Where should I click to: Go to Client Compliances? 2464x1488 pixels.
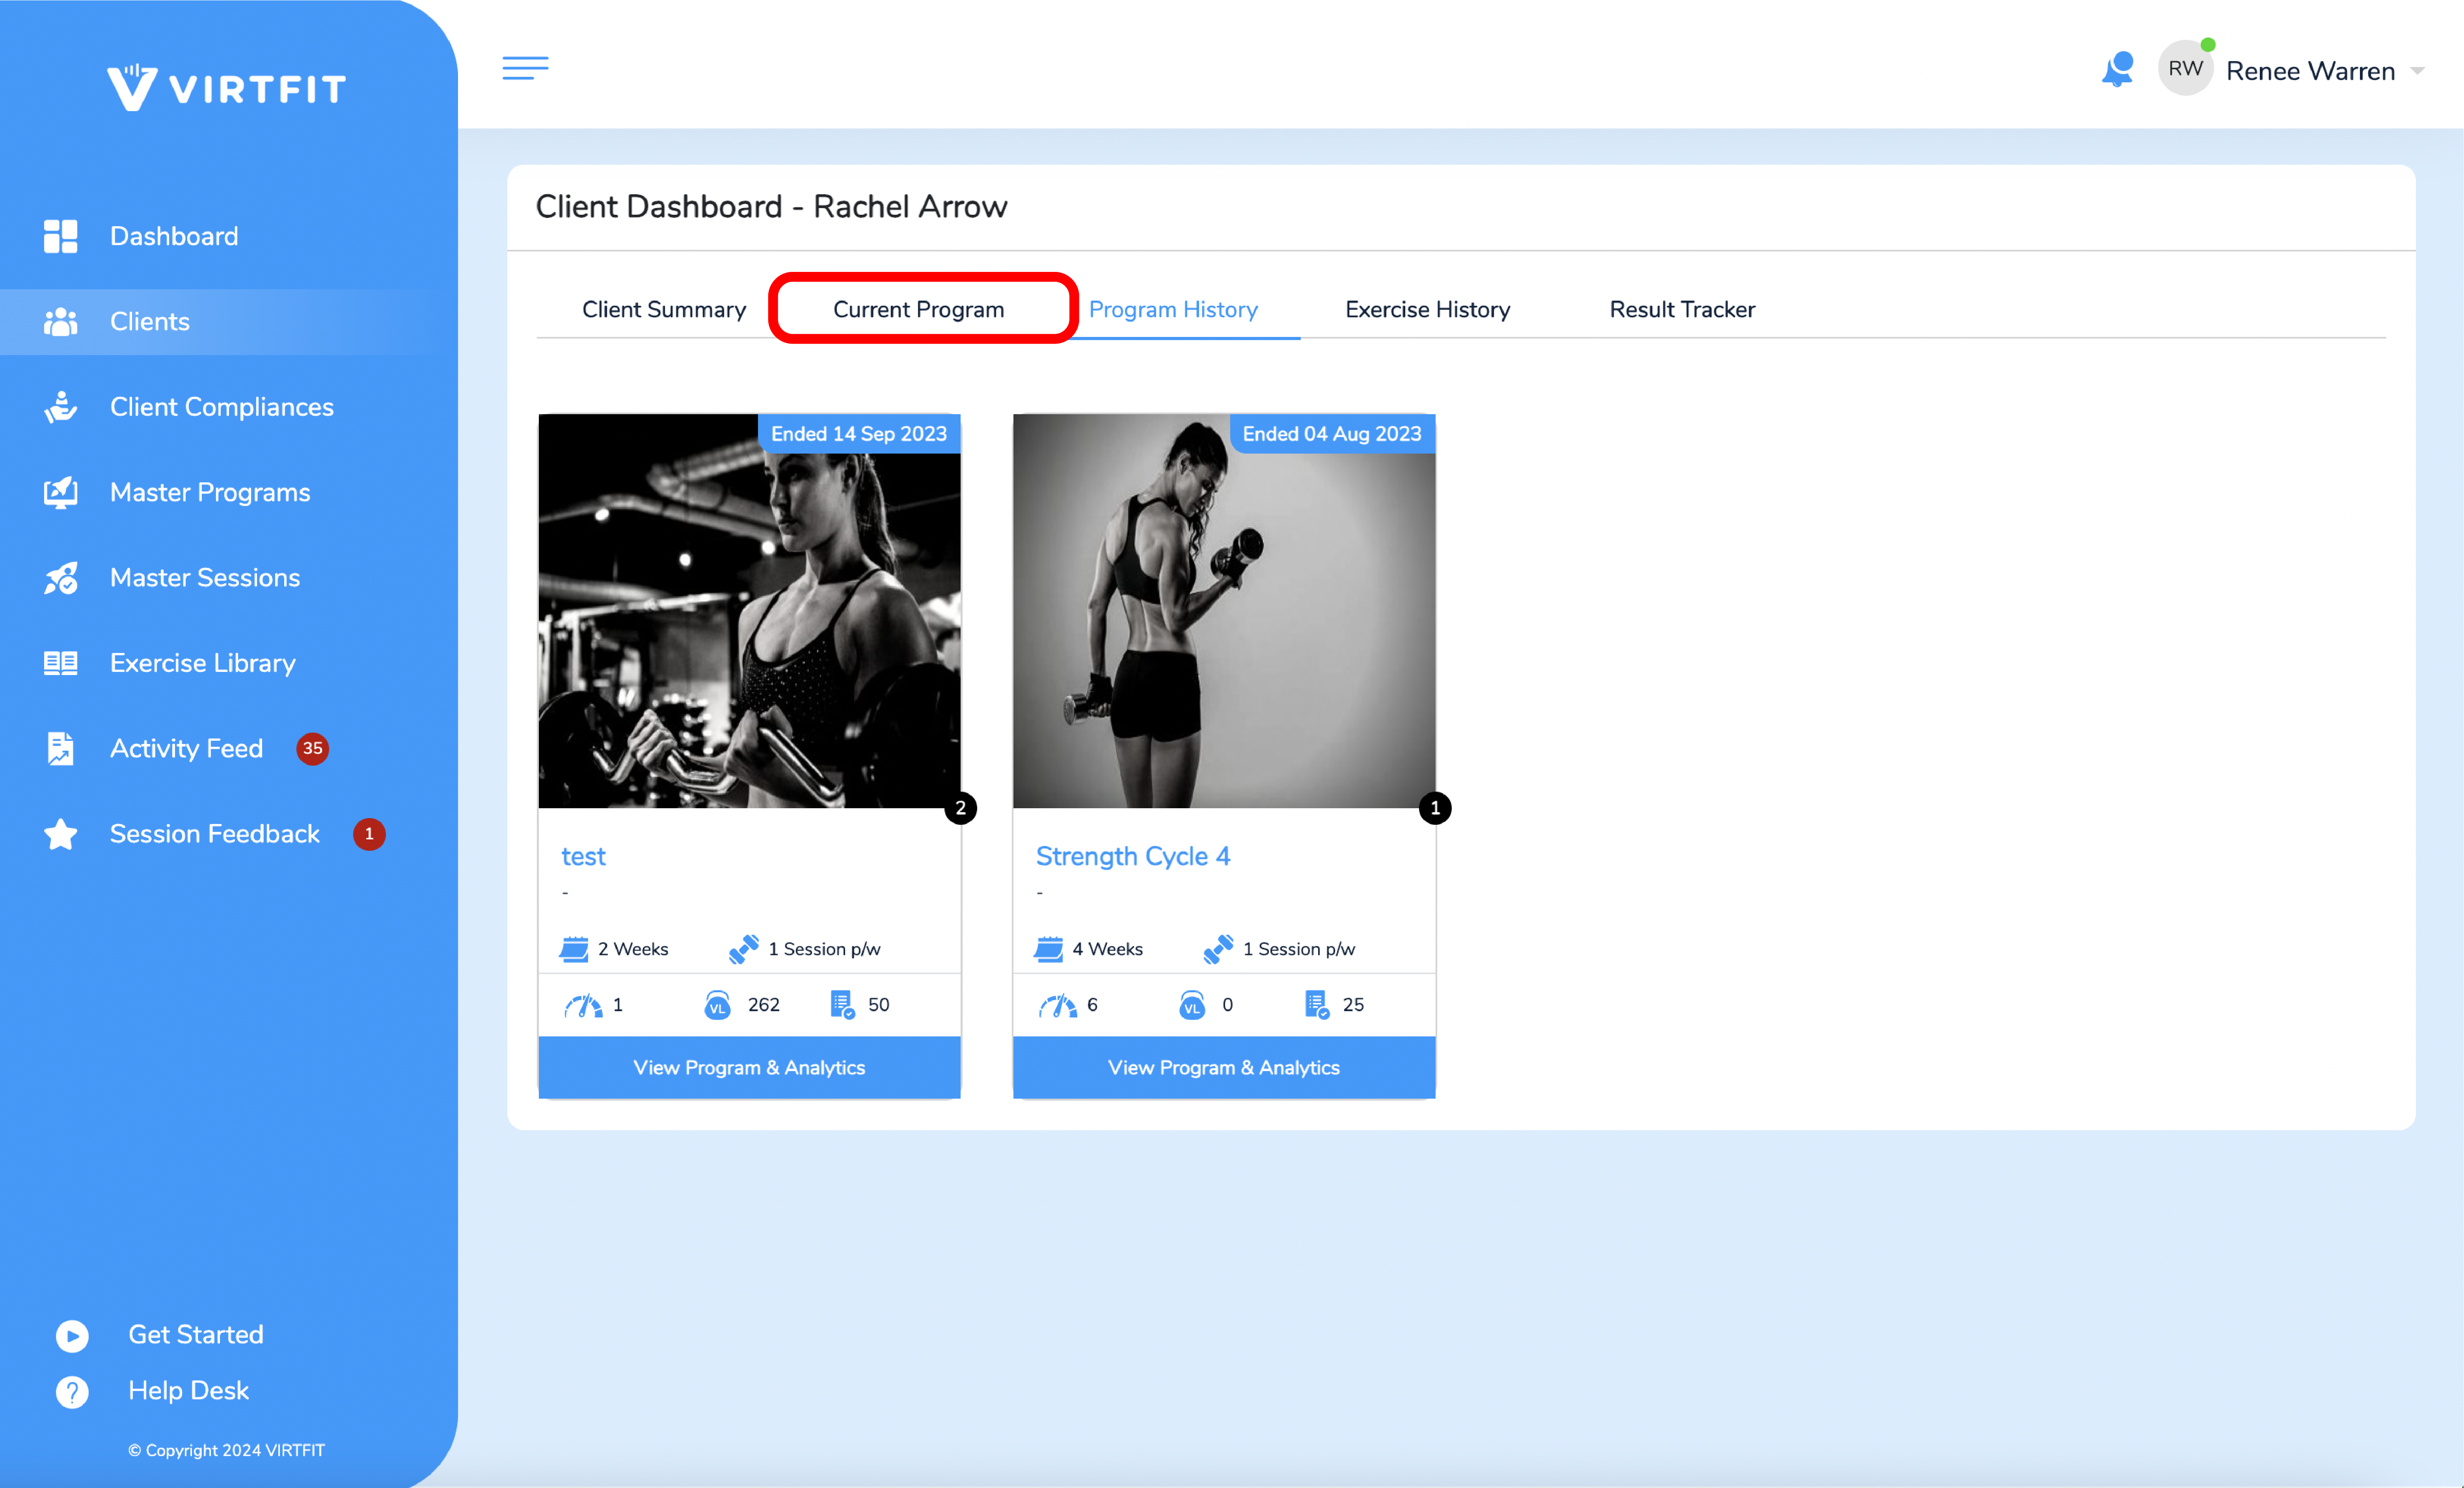[x=222, y=407]
